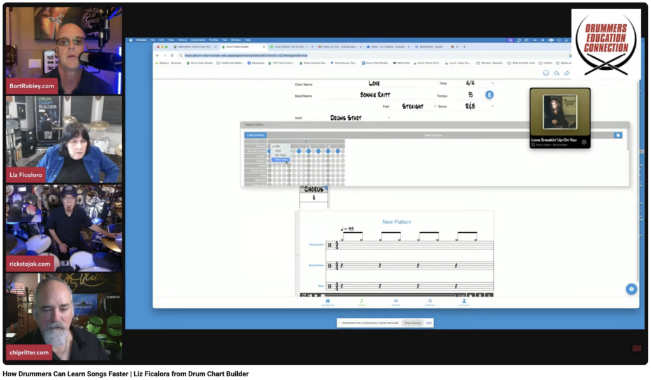Click Snare/Toms staff label

click(x=316, y=265)
